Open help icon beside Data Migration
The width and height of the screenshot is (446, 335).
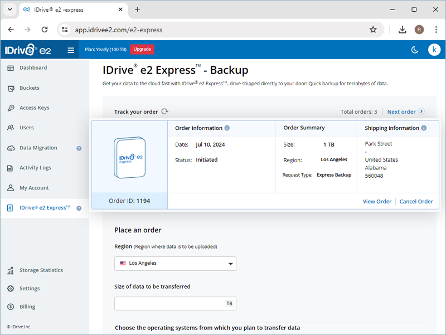(79, 148)
